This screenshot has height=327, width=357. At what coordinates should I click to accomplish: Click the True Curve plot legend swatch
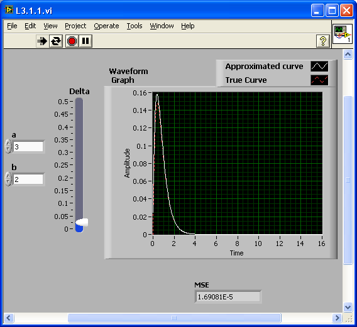pyautogui.click(x=319, y=80)
